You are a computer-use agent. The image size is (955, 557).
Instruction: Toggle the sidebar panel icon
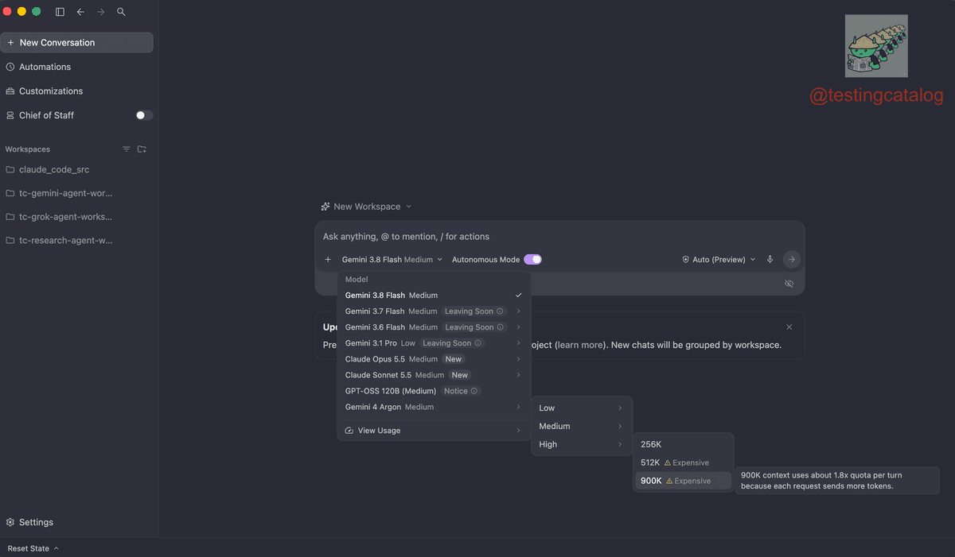tap(60, 12)
